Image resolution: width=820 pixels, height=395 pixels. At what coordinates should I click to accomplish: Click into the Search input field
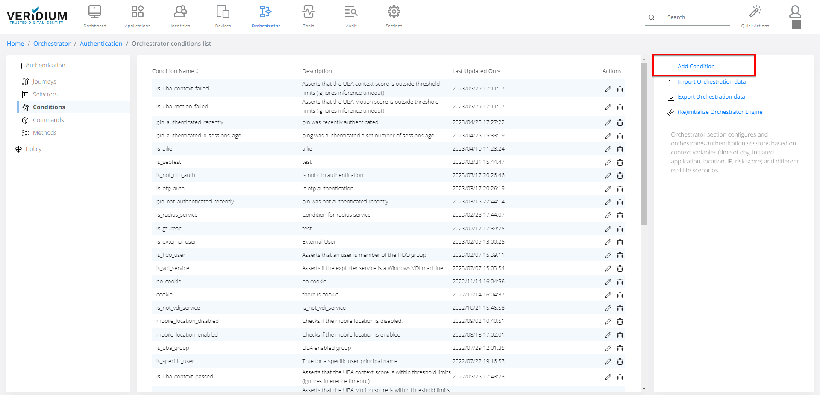pyautogui.click(x=697, y=17)
